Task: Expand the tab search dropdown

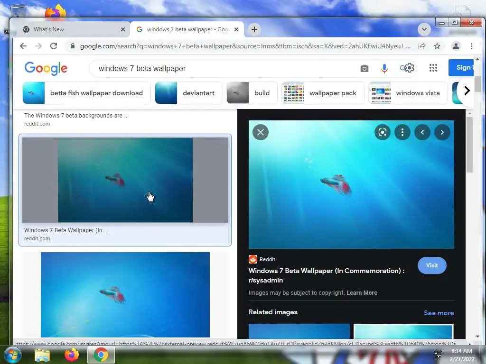Action: click(x=424, y=29)
